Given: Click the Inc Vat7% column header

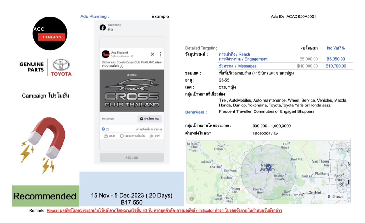Looking at the screenshot, I should click(x=336, y=48).
